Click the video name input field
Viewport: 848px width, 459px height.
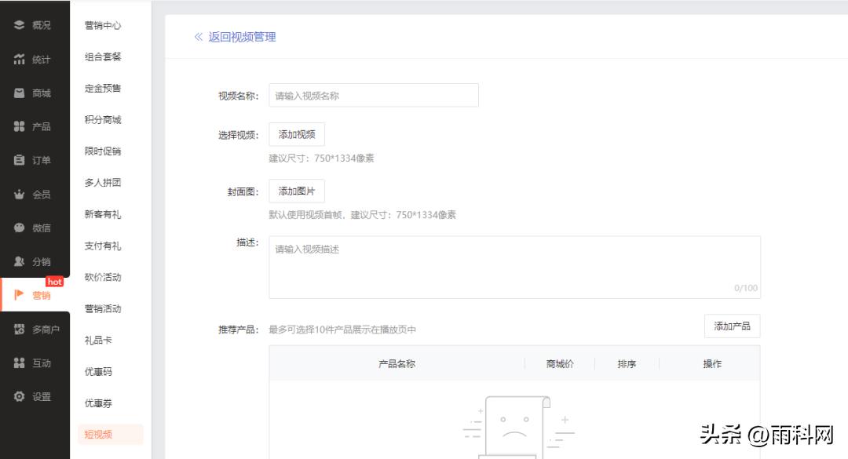[374, 95]
